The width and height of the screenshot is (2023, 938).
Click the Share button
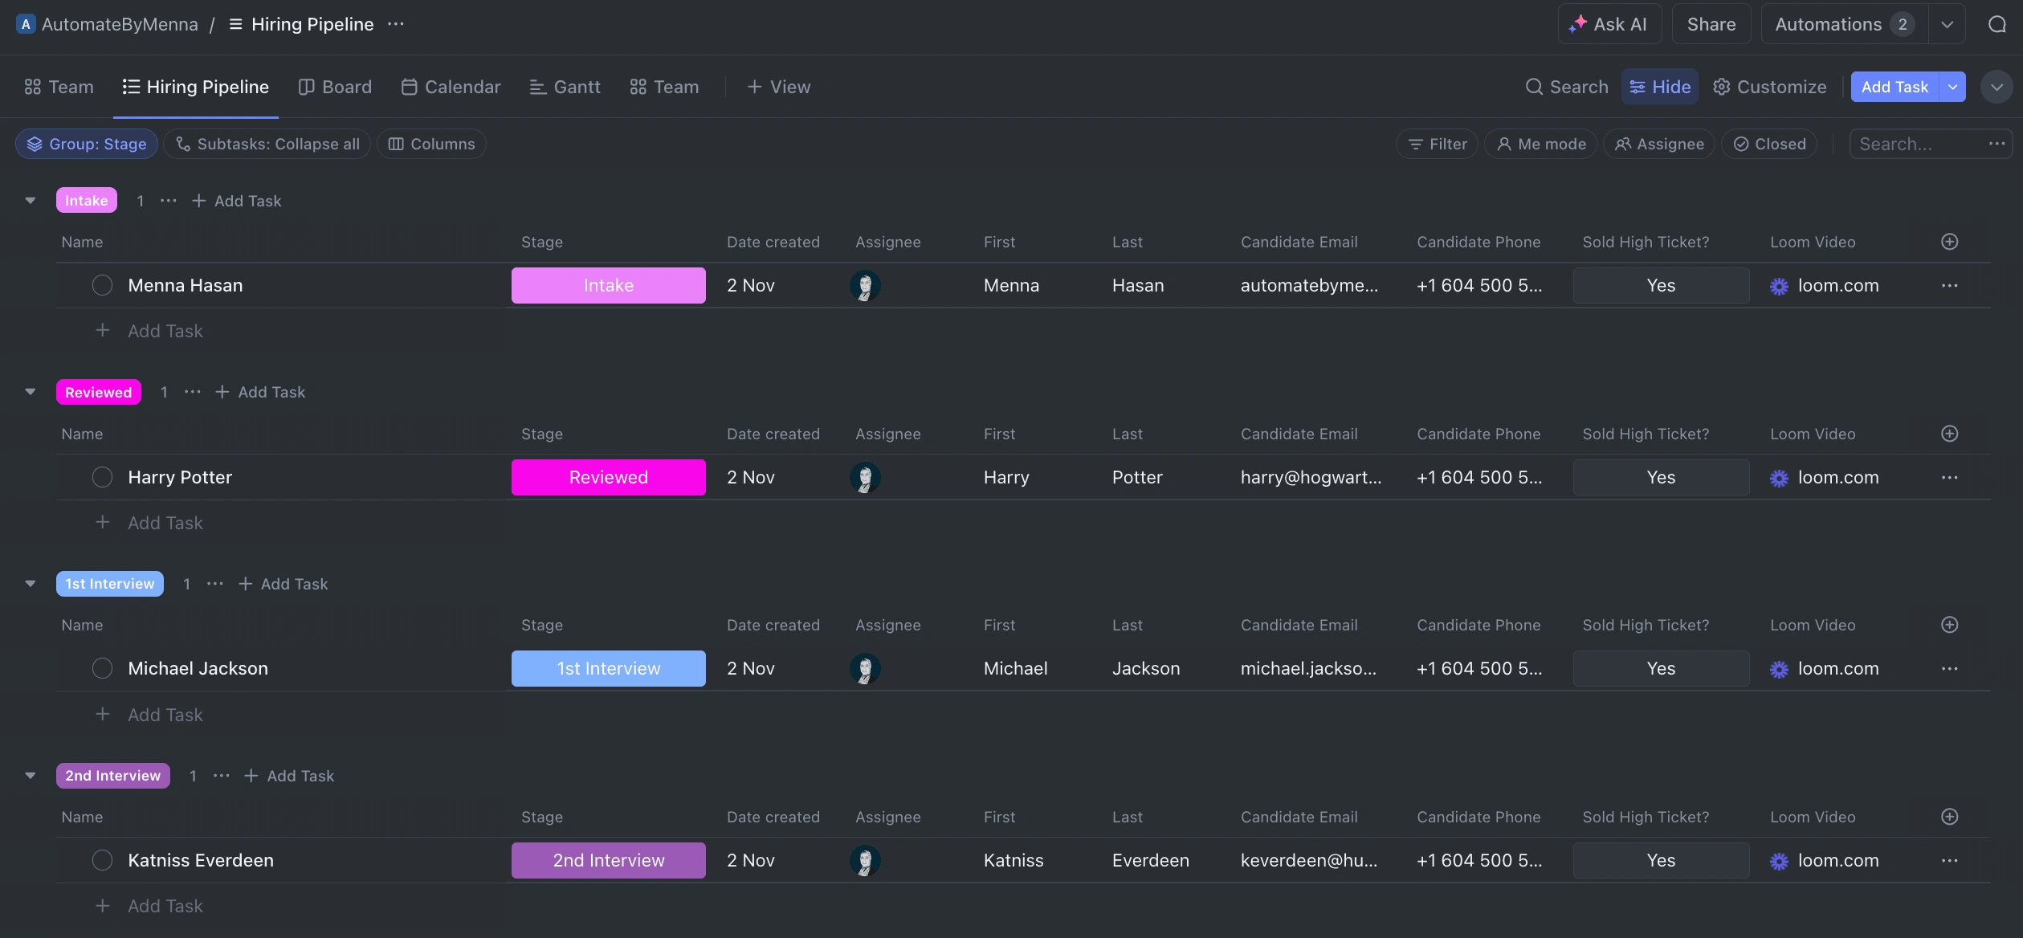click(x=1711, y=23)
